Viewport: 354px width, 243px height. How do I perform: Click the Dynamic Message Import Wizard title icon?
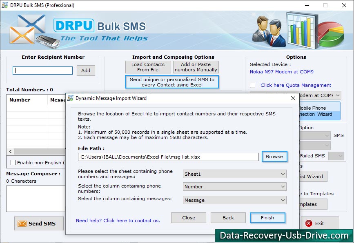coord(70,98)
